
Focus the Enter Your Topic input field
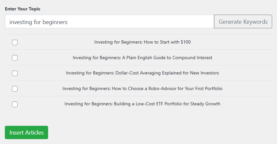pos(130,22)
